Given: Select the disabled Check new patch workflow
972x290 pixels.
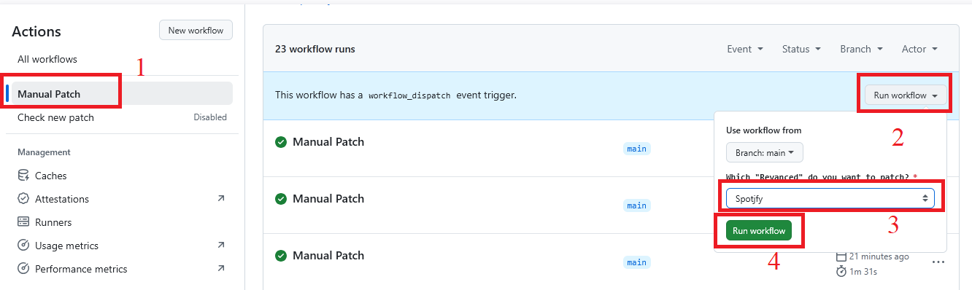Looking at the screenshot, I should (122, 117).
